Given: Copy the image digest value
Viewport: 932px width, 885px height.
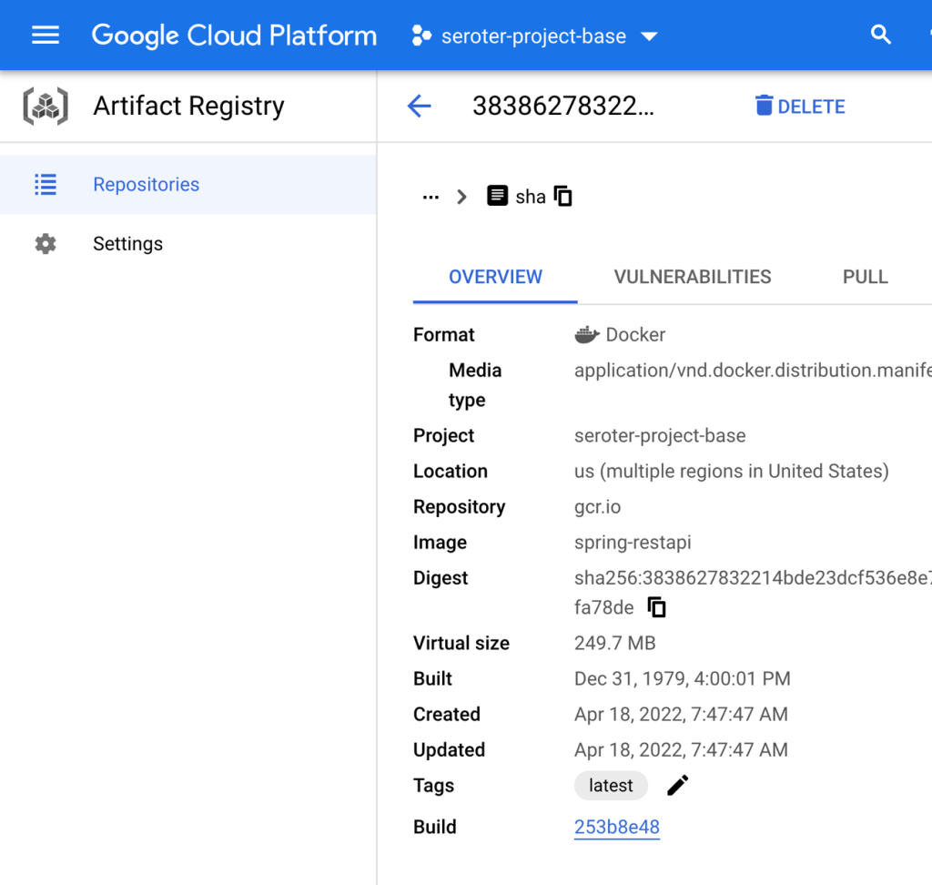Looking at the screenshot, I should (x=656, y=607).
